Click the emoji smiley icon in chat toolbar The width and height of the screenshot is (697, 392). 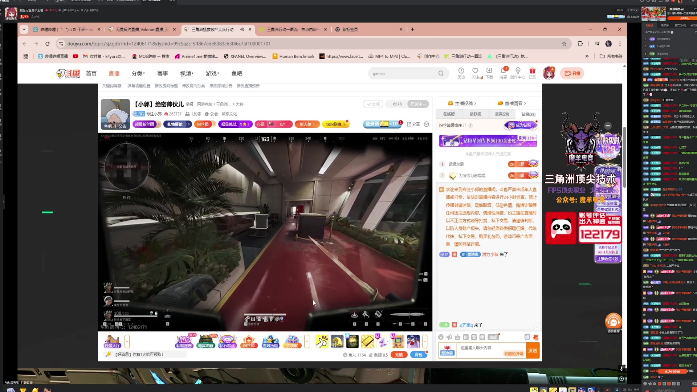pyautogui.click(x=441, y=337)
